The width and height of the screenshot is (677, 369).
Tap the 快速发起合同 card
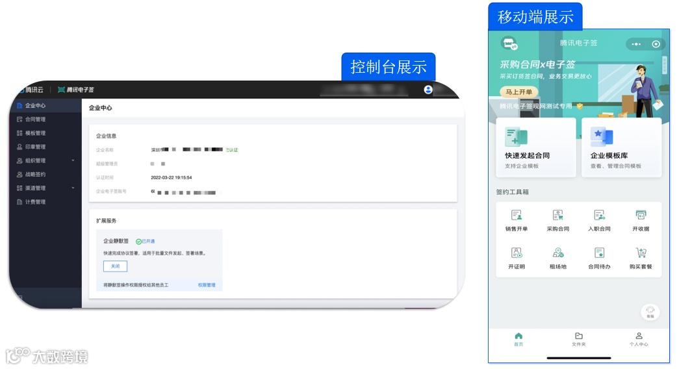(x=536, y=147)
